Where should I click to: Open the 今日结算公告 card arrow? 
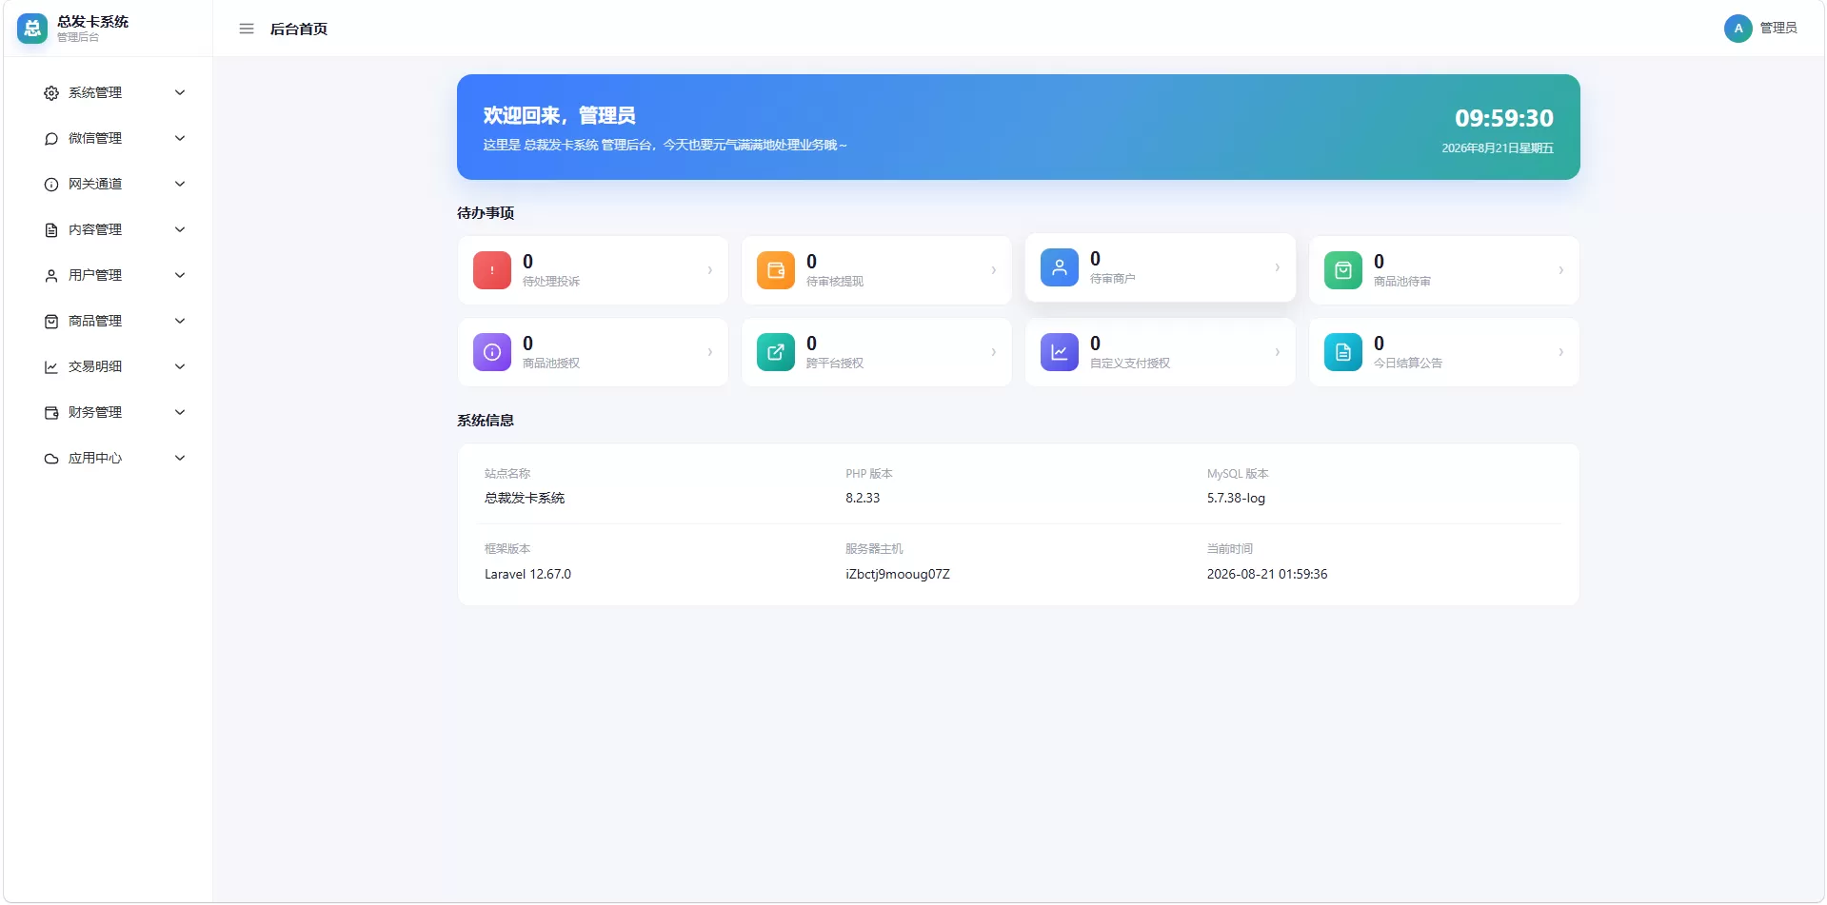pyautogui.click(x=1561, y=352)
